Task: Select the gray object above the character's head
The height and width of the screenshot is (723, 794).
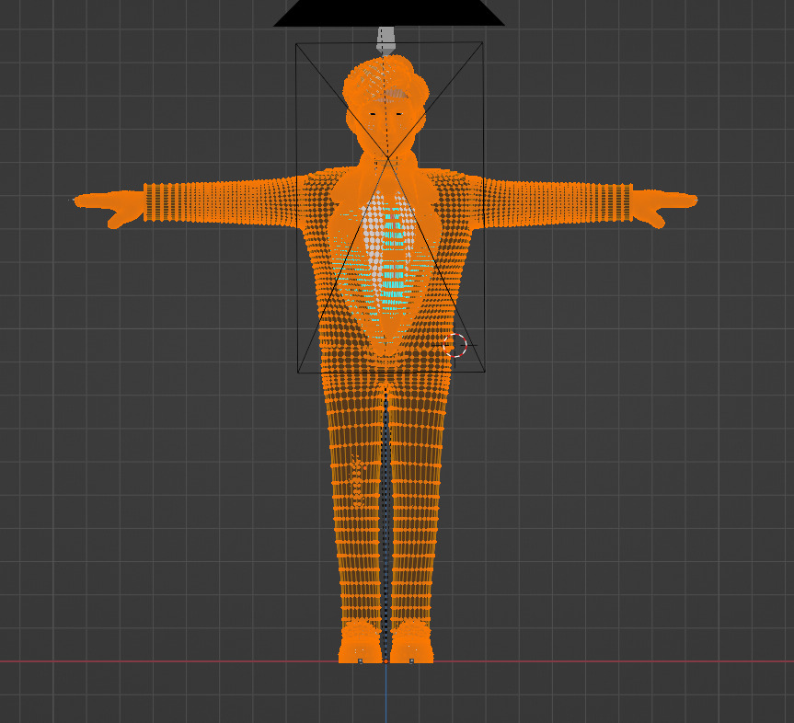Action: (x=385, y=41)
